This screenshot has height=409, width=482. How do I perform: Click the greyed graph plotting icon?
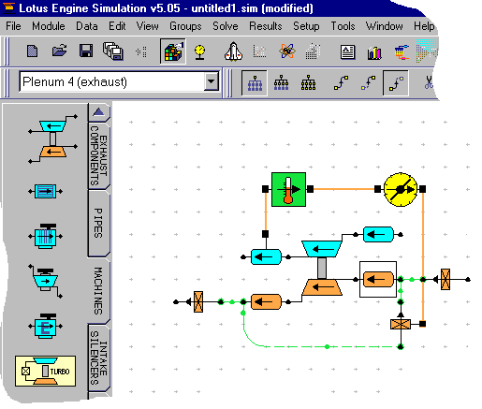[259, 51]
